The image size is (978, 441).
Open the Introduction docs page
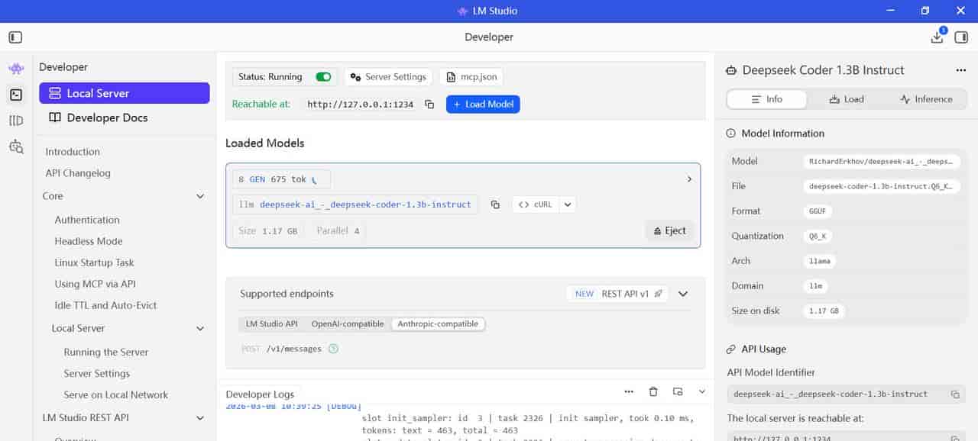(73, 152)
